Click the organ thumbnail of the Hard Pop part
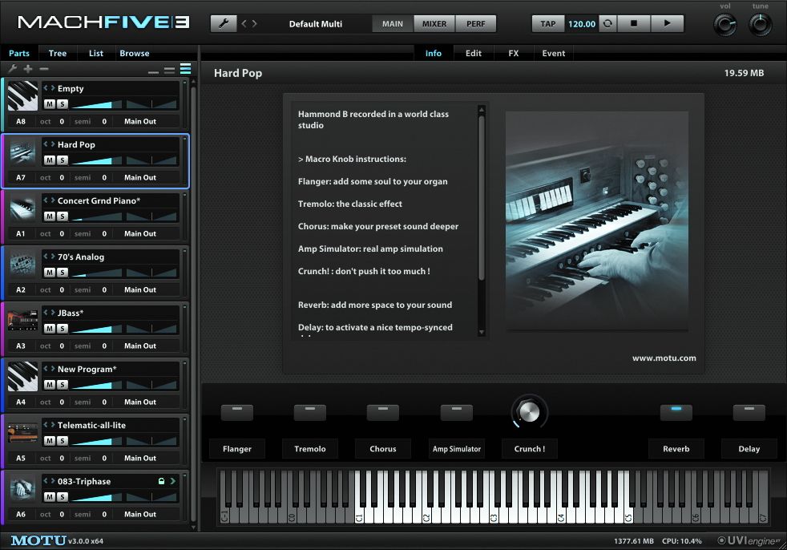The width and height of the screenshot is (787, 550). [x=22, y=152]
